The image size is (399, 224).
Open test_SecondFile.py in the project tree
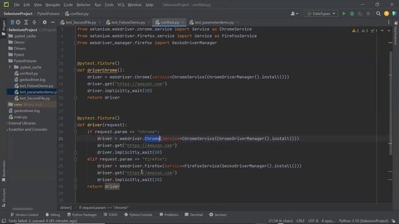[35, 98]
